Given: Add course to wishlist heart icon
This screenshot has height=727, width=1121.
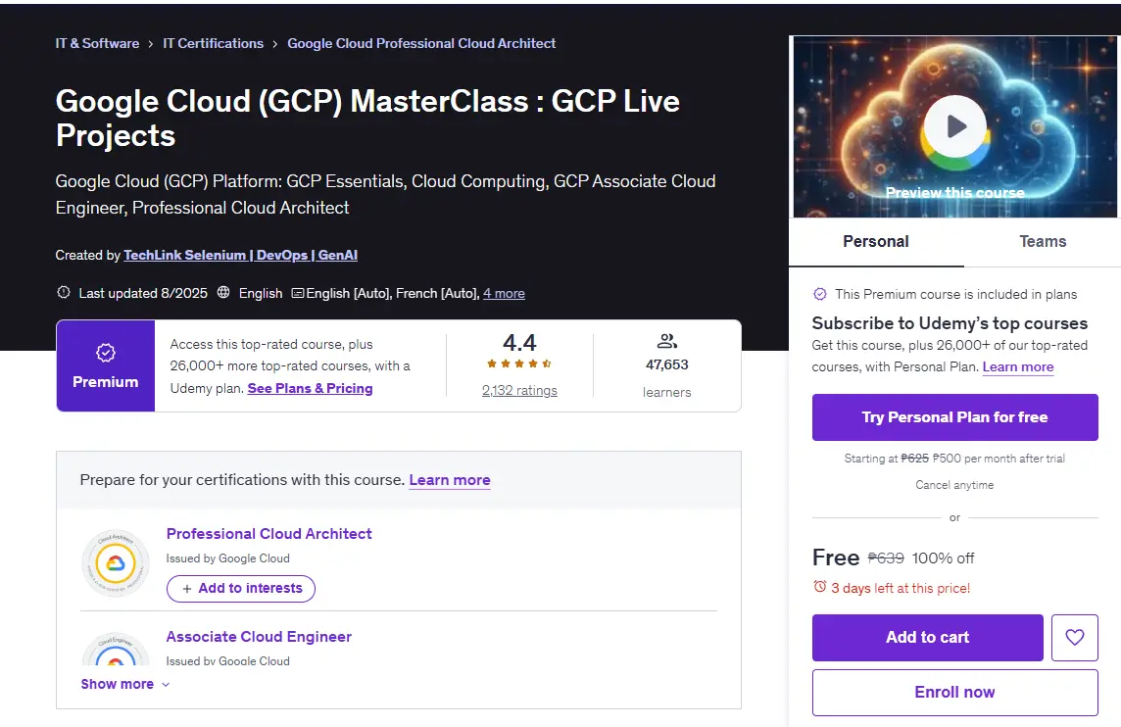Looking at the screenshot, I should [1075, 637].
